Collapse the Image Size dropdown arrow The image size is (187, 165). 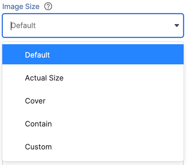[177, 26]
